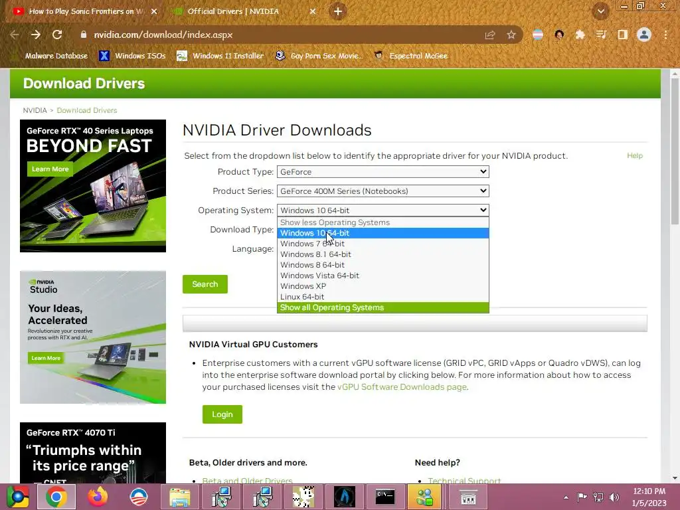Click the scrollbar down arrow
This screenshot has width=680, height=510.
click(x=675, y=478)
